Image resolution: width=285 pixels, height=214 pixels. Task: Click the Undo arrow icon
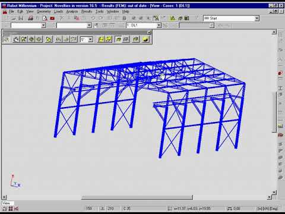point(93,18)
